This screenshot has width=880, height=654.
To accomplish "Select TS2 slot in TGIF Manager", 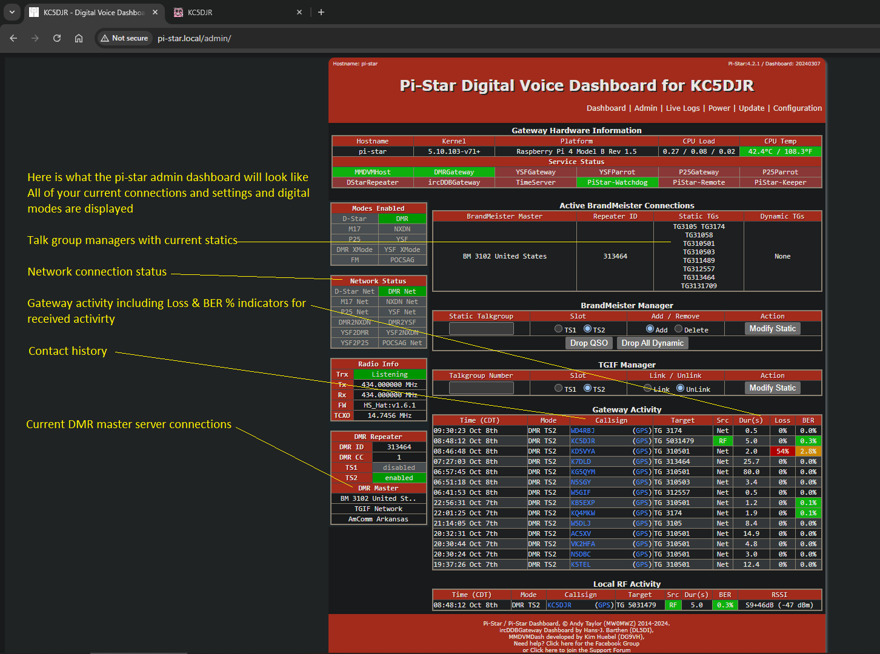I will 587,388.
